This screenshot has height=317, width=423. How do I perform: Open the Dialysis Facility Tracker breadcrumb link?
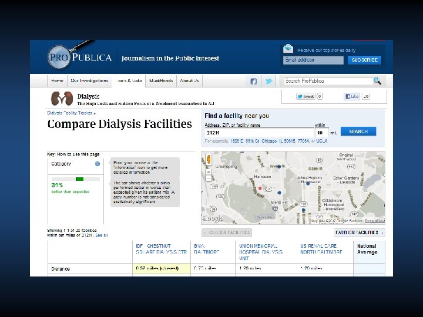point(71,113)
